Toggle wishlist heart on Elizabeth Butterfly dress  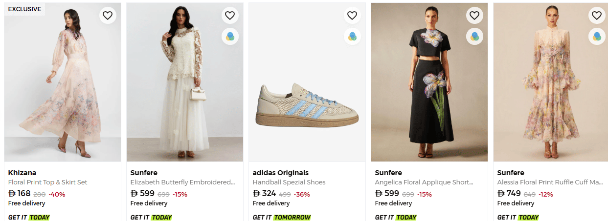[230, 16]
